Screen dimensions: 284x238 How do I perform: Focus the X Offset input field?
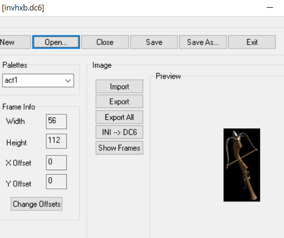pos(56,163)
